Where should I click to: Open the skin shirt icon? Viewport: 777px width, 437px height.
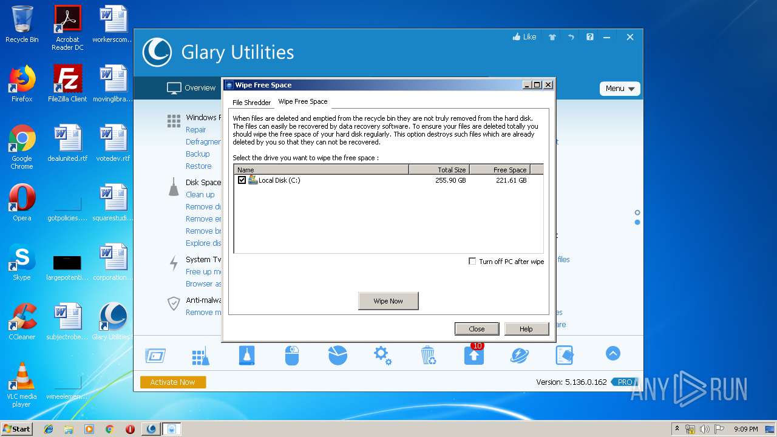click(x=552, y=37)
